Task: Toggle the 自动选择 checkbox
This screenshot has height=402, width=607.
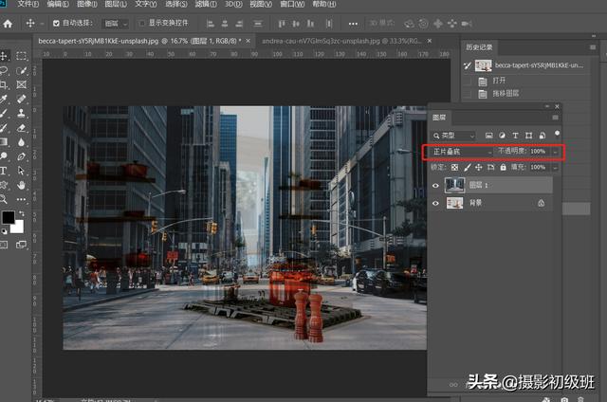Action: tap(56, 23)
